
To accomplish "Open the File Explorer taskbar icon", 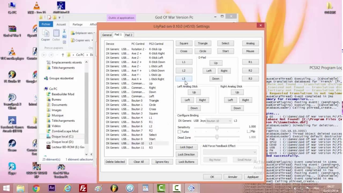I will (x=21, y=188).
